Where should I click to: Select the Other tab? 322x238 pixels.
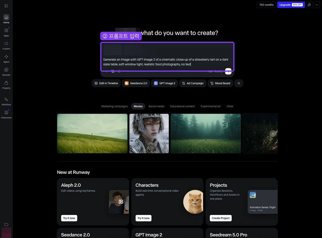[230, 106]
